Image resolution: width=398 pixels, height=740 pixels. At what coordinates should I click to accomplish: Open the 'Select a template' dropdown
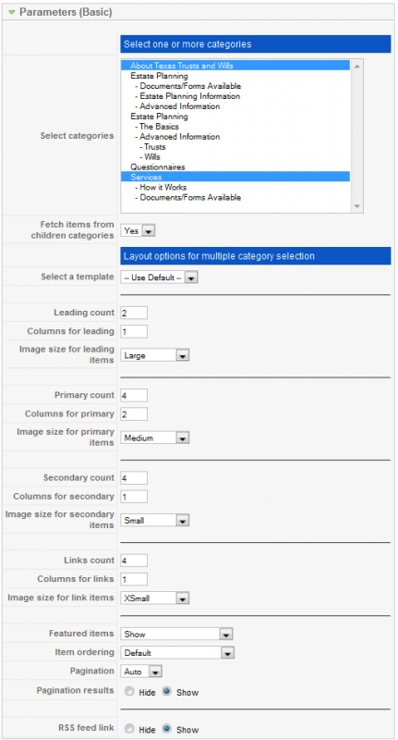point(159,277)
